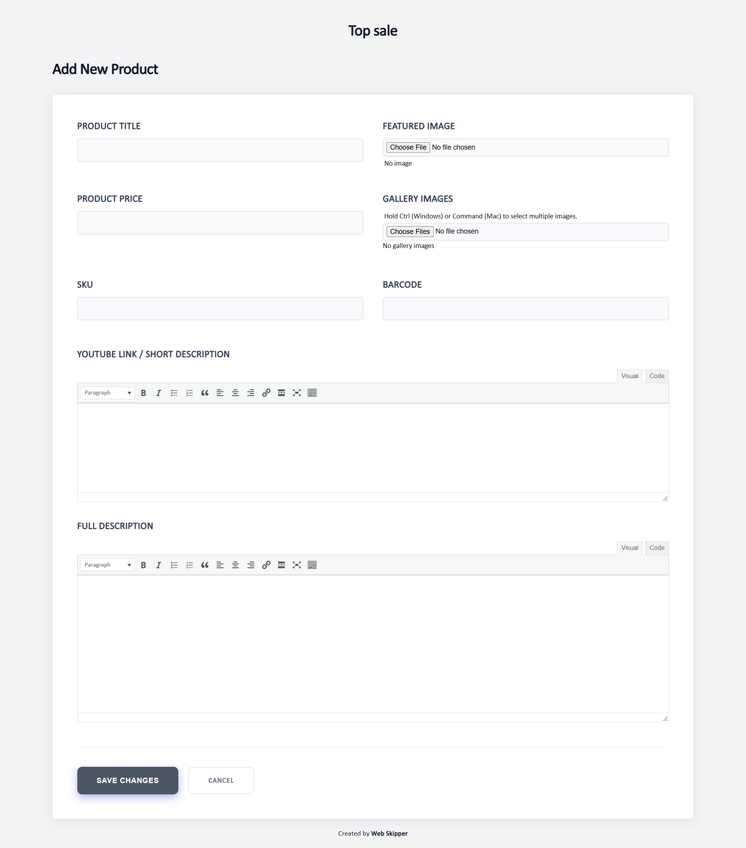Toggle Italic in the short description editor
Viewport: 746px width, 848px height.
tap(159, 393)
